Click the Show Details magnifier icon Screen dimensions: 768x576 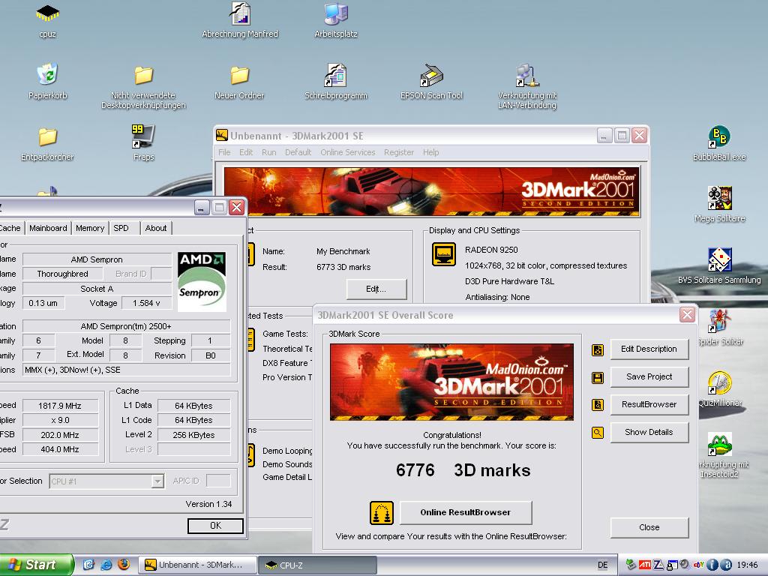[x=598, y=433]
